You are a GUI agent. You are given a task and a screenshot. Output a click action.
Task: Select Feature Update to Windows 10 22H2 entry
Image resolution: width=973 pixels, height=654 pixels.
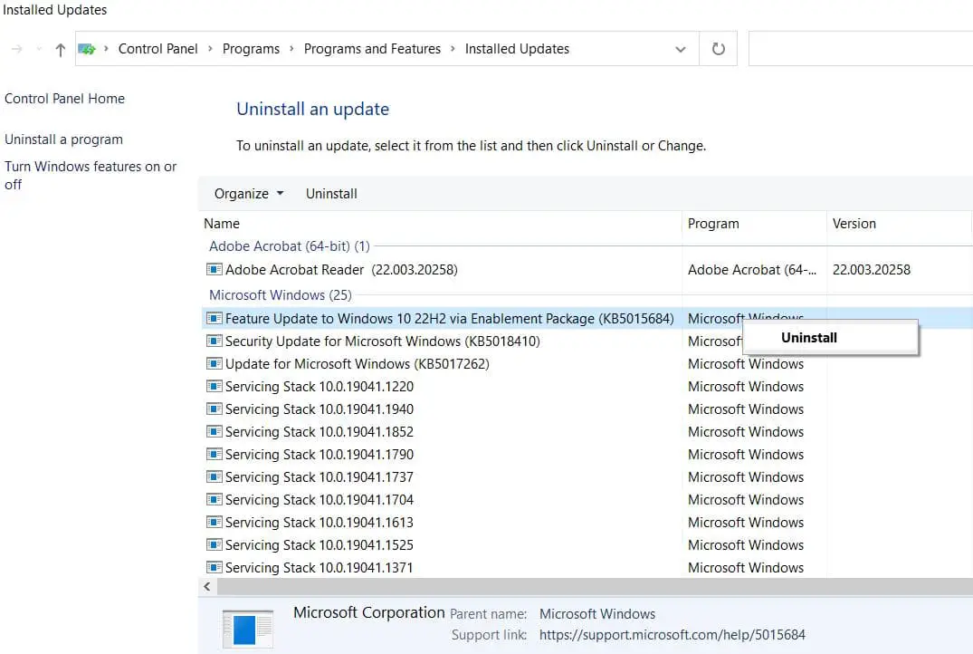[x=449, y=319]
